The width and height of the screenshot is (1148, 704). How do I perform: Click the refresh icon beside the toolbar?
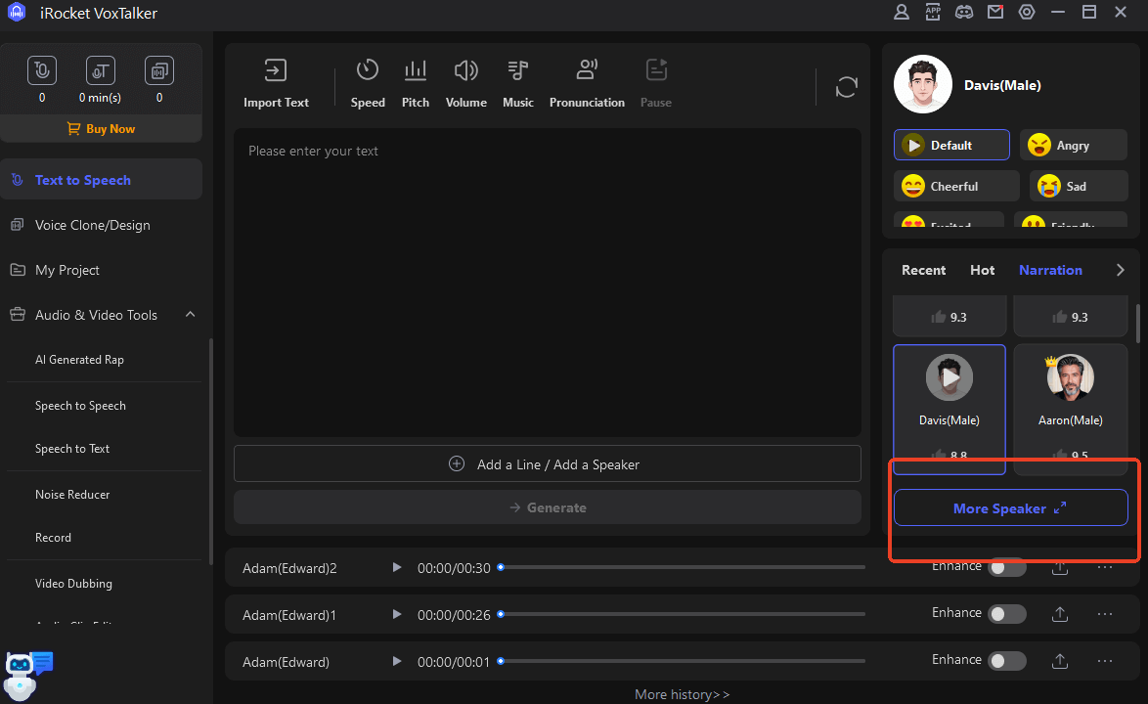tap(847, 87)
